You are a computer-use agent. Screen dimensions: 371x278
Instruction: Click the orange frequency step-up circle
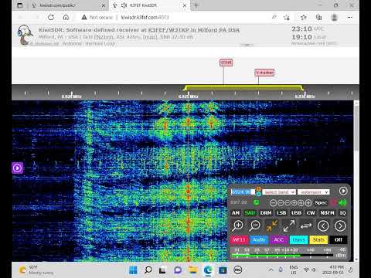click(x=258, y=189)
